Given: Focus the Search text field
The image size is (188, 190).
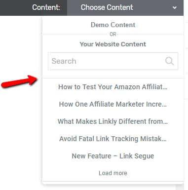Looking at the screenshot, I should [113, 61].
